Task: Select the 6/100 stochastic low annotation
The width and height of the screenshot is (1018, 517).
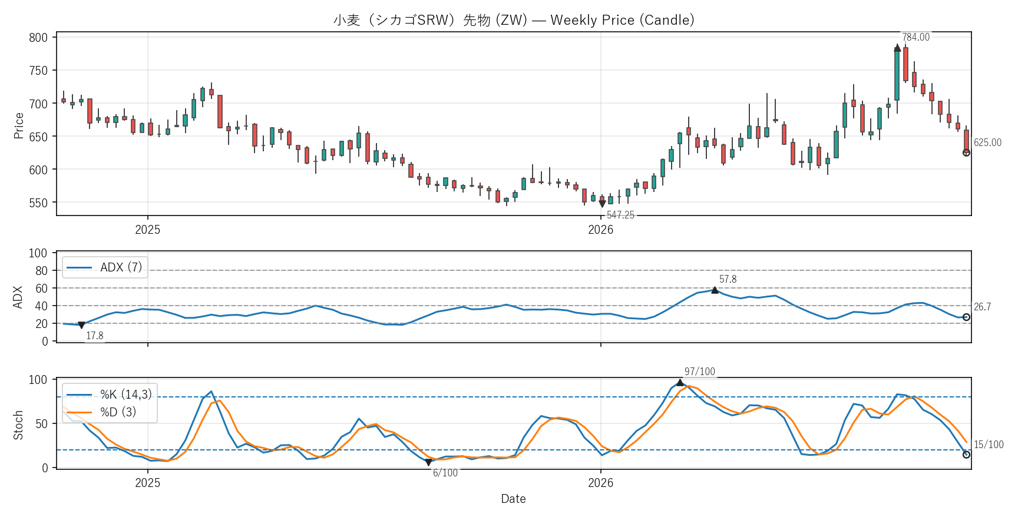Action: tap(445, 473)
